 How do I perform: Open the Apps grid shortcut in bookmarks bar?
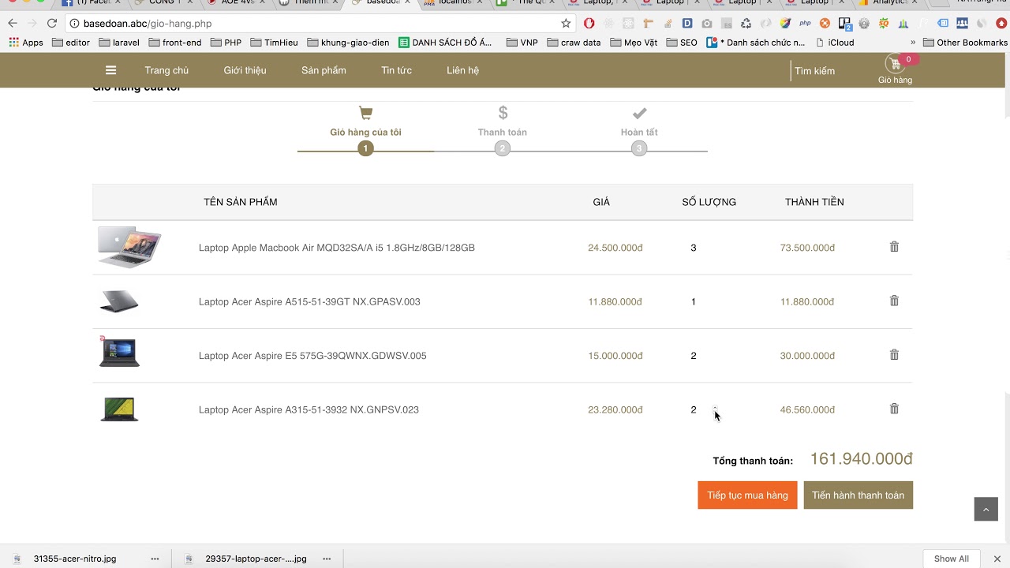[26, 43]
